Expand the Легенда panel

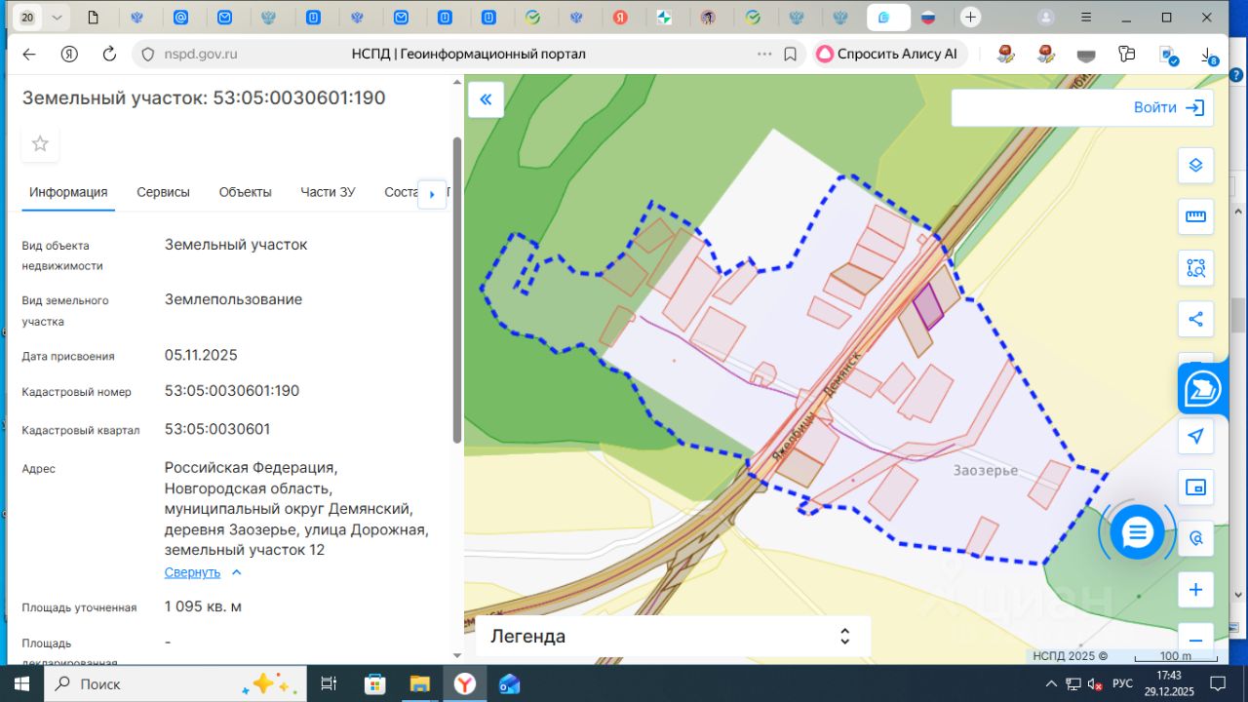pos(844,637)
